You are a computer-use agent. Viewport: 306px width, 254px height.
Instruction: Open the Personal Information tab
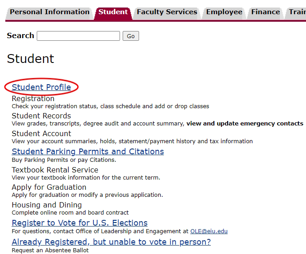pyautogui.click(x=49, y=12)
